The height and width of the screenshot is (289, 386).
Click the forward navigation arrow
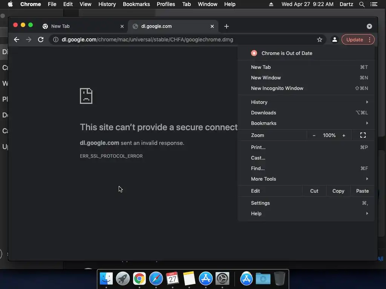29,40
